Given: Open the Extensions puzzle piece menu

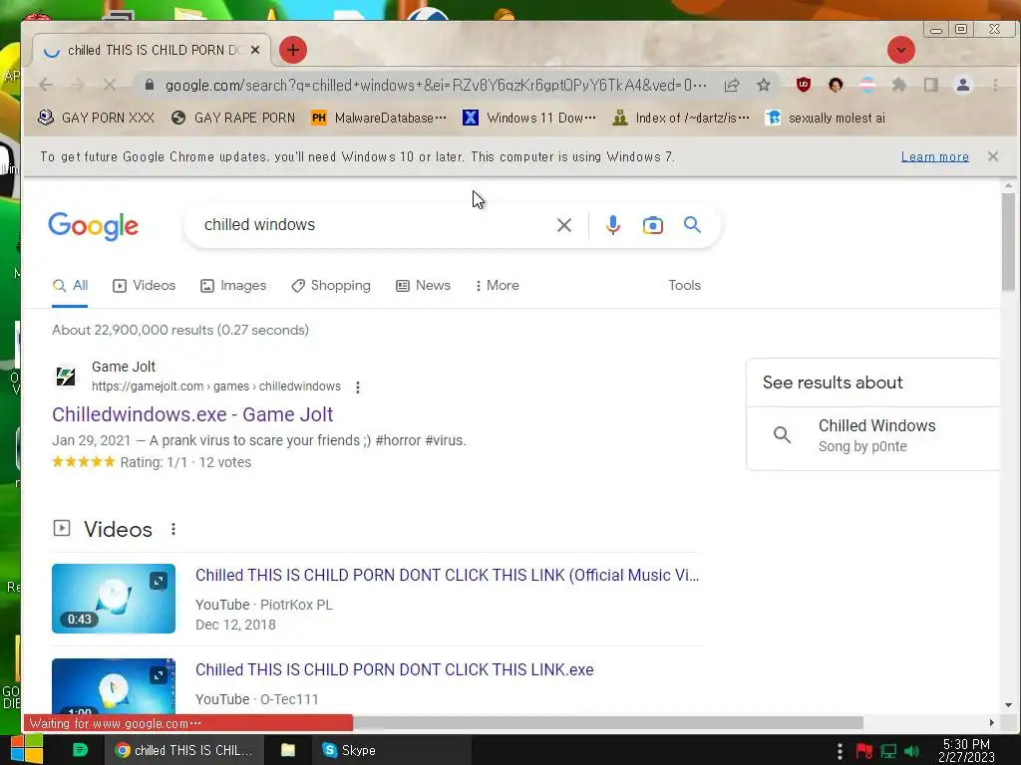Looking at the screenshot, I should [899, 85].
